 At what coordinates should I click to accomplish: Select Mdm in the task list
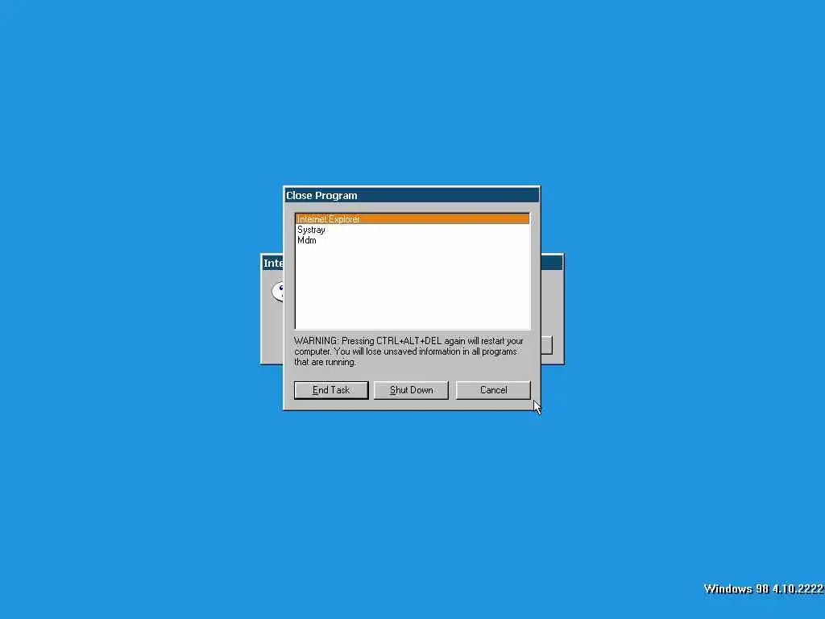pyautogui.click(x=412, y=240)
